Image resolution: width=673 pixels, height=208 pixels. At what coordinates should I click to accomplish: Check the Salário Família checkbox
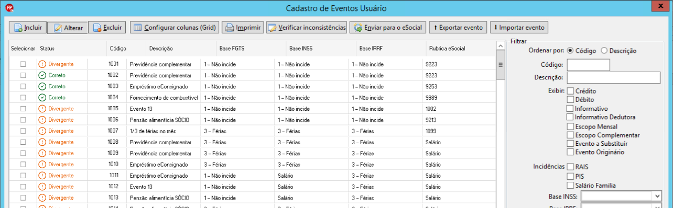click(570, 185)
